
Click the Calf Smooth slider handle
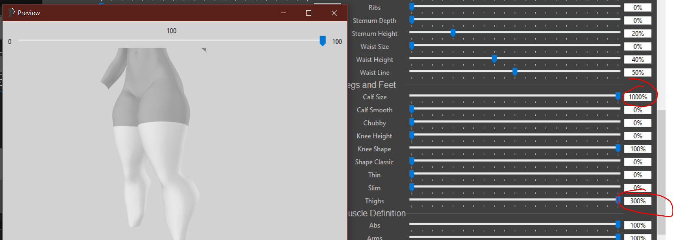click(412, 109)
